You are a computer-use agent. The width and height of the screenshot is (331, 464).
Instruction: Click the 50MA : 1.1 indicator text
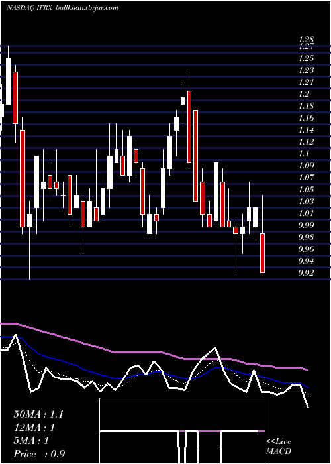(x=38, y=414)
